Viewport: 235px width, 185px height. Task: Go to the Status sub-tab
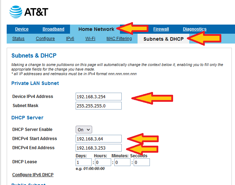(x=18, y=39)
